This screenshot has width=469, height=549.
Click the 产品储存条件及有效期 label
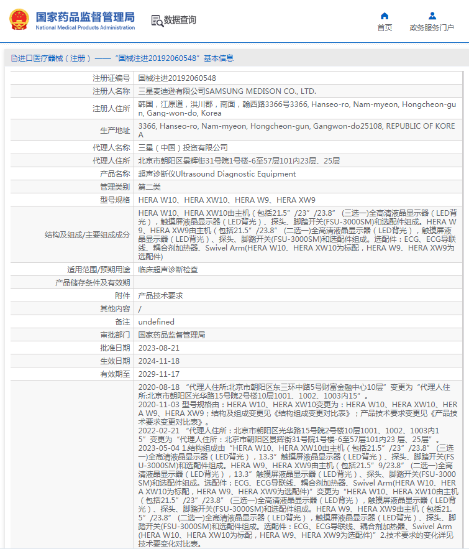tap(93, 282)
